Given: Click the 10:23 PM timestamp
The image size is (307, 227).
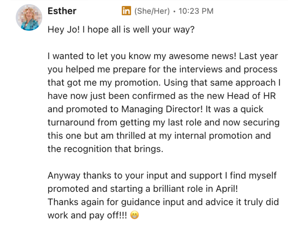Looking at the screenshot, I should 196,11.
